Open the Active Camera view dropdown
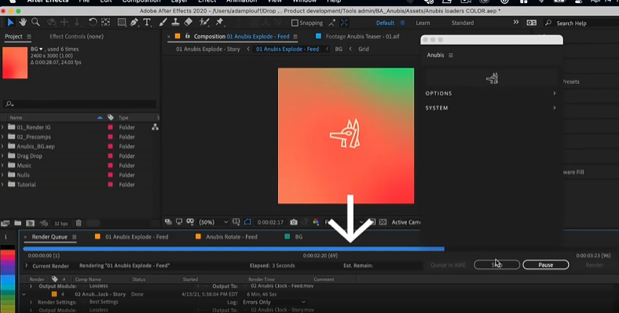The image size is (619, 313). (406, 222)
